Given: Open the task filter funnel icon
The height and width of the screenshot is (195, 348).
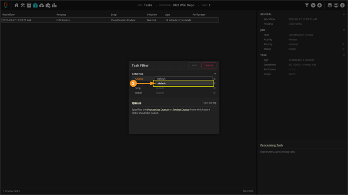Looking at the screenshot, I should [307, 5].
